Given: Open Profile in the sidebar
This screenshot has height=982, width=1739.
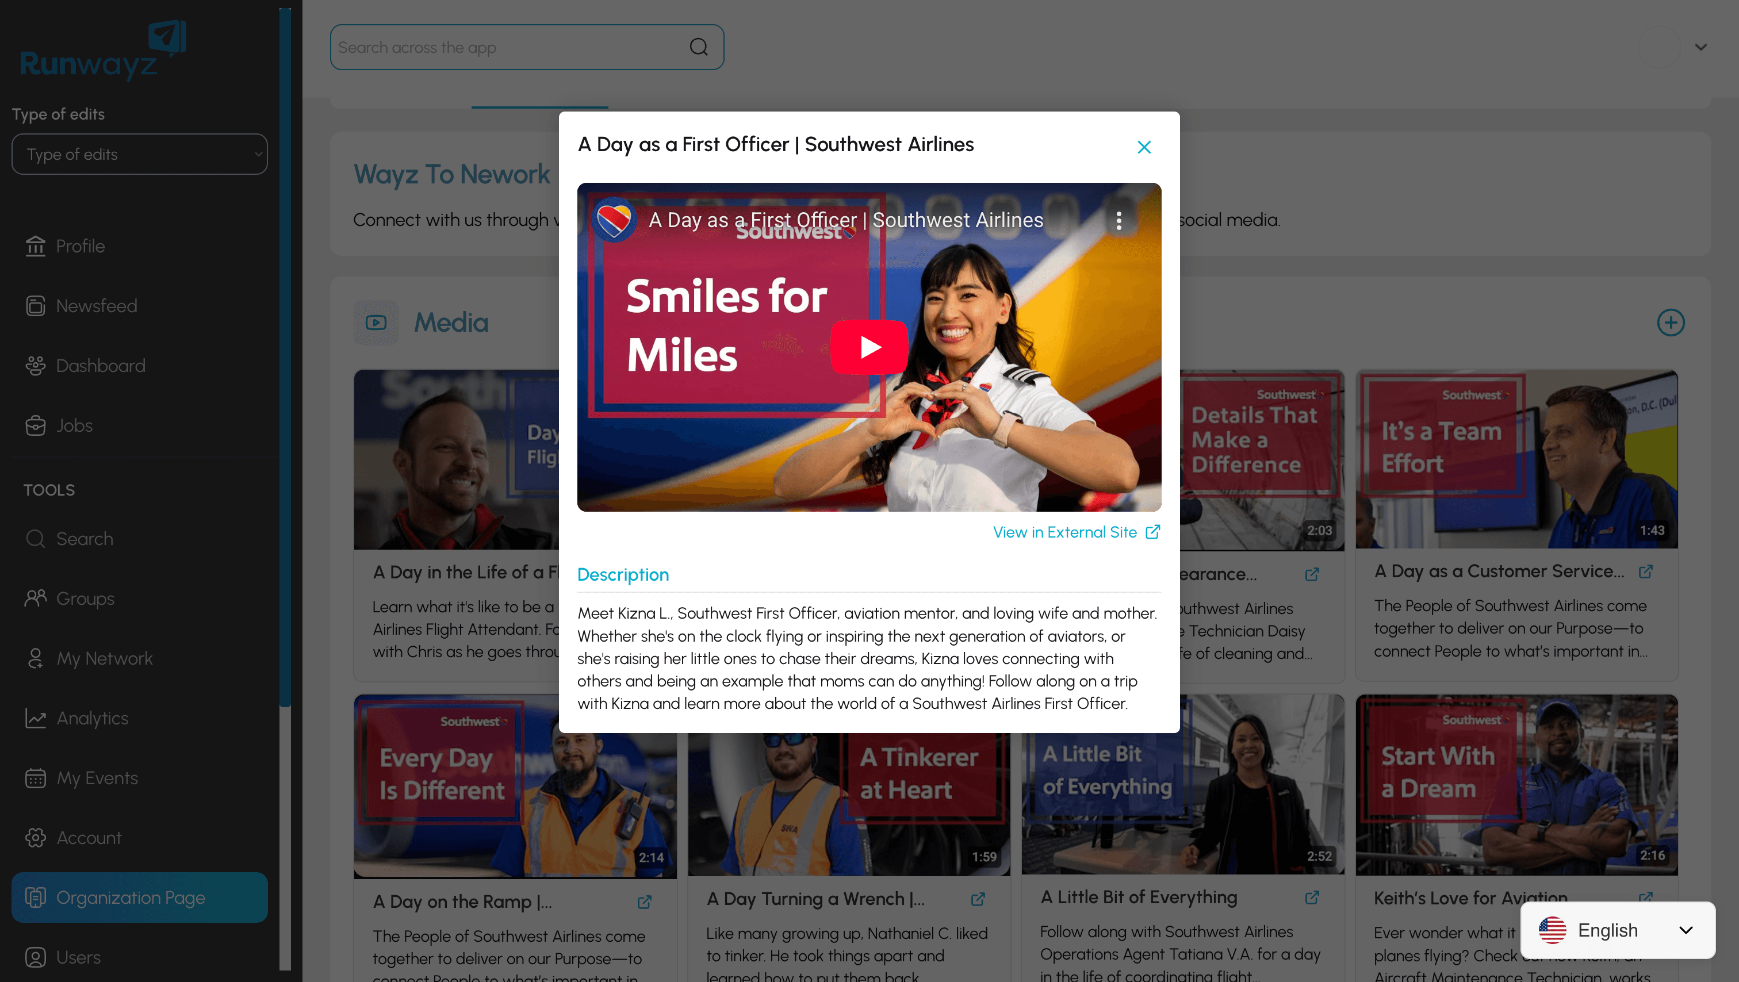Looking at the screenshot, I should [x=81, y=246].
